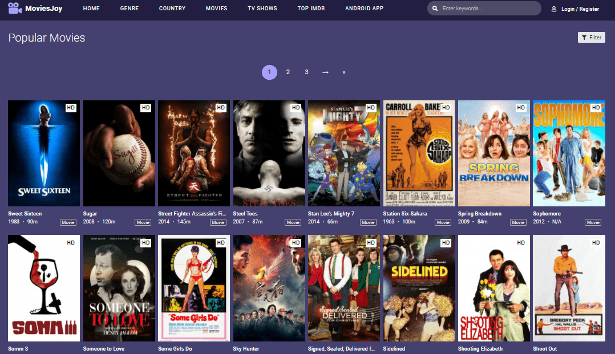Select page 1 in pagination

click(269, 72)
